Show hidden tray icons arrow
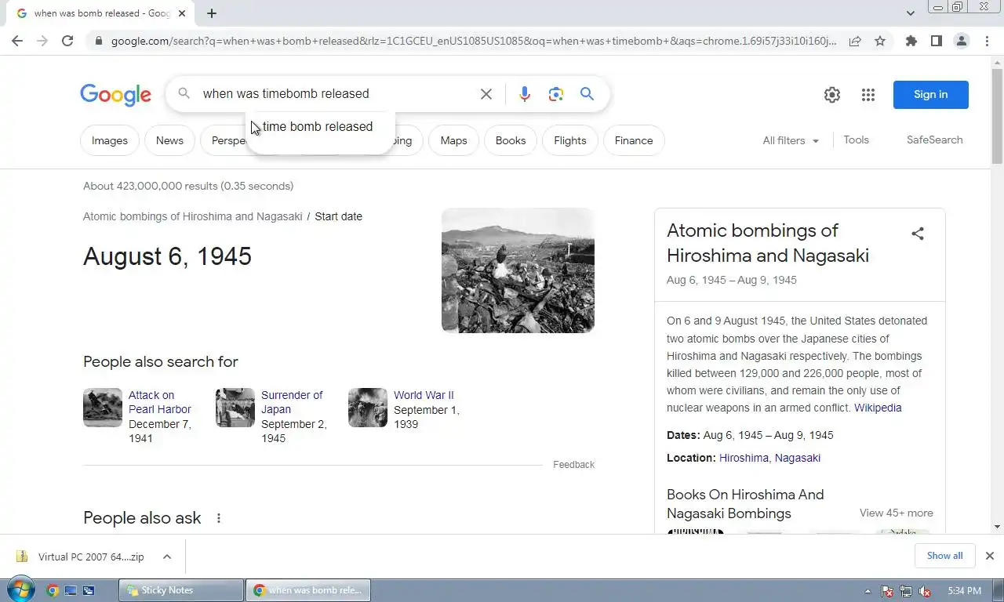 click(x=868, y=591)
